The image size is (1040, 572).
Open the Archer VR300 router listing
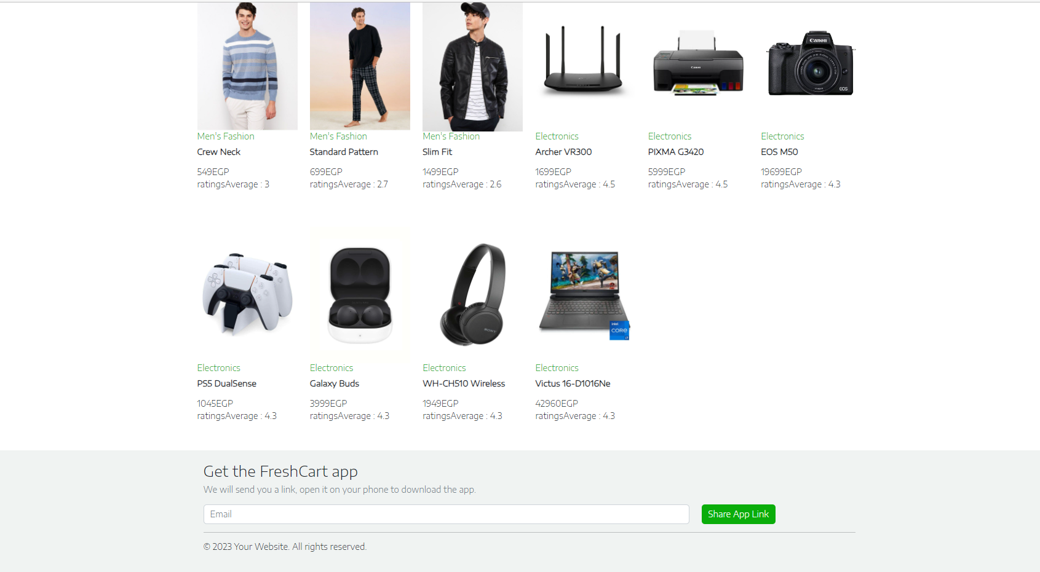563,152
